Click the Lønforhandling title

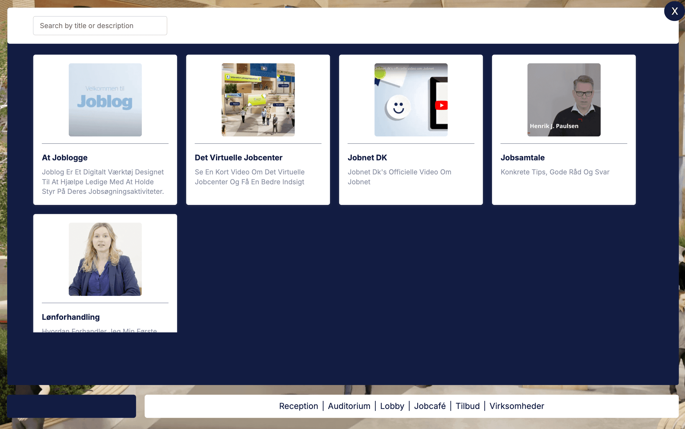click(71, 317)
